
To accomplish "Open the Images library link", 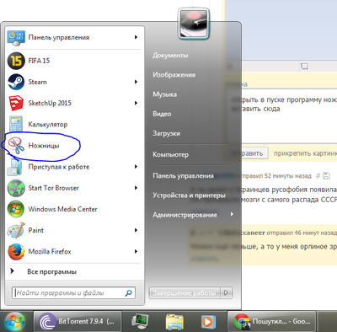I will 174,75.
